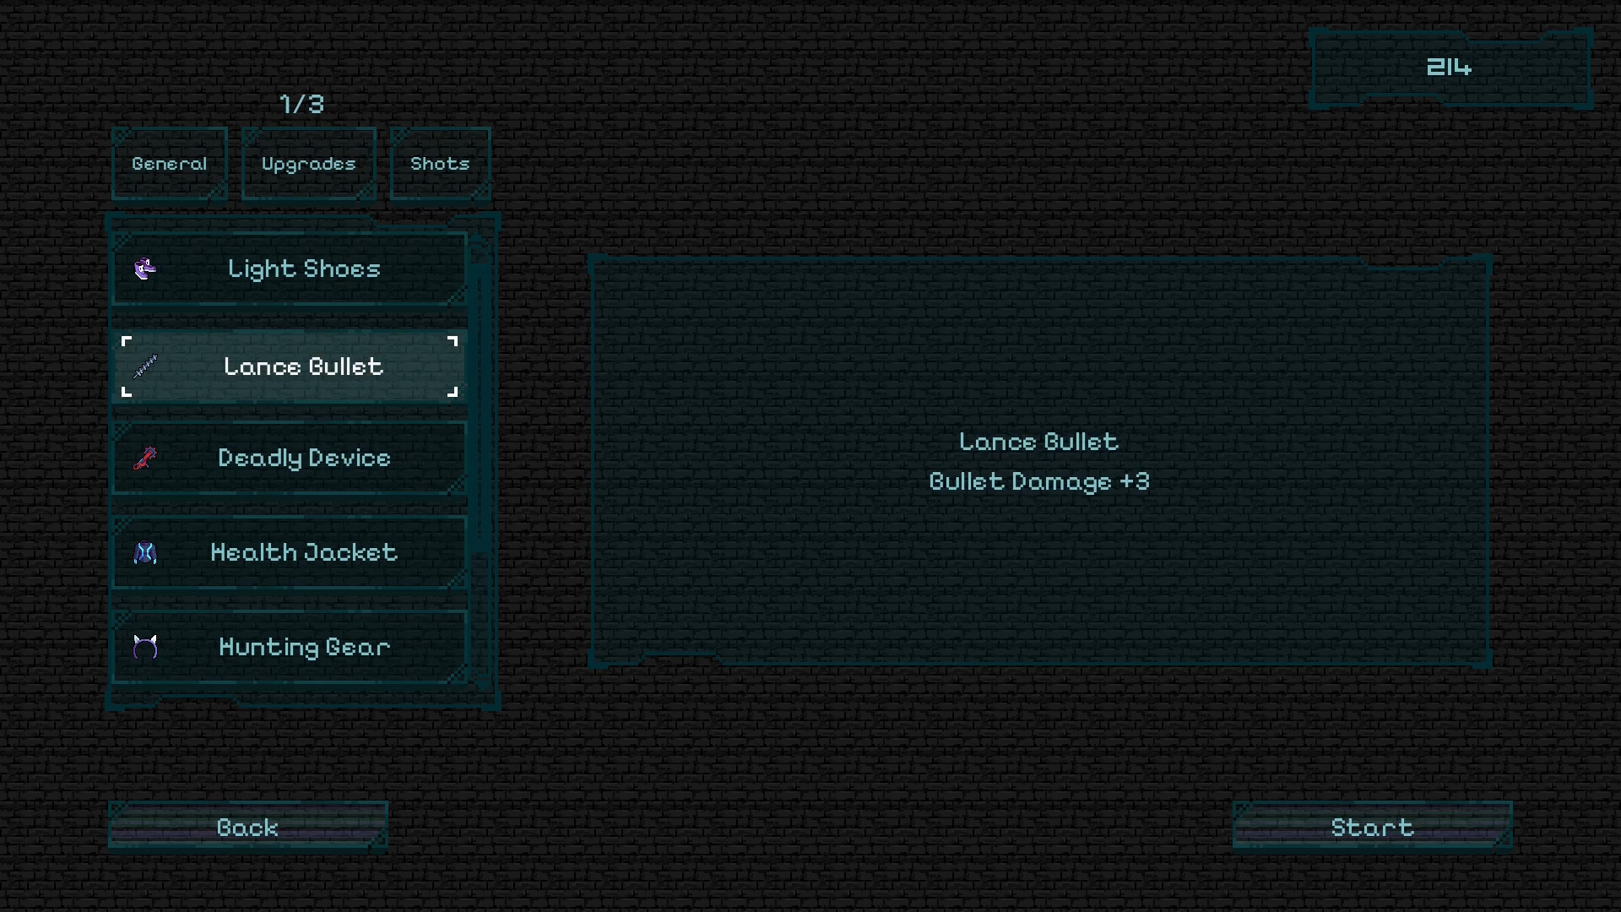Click the jacket icon beside Health Jacket
This screenshot has width=1621, height=912.
pyautogui.click(x=145, y=553)
